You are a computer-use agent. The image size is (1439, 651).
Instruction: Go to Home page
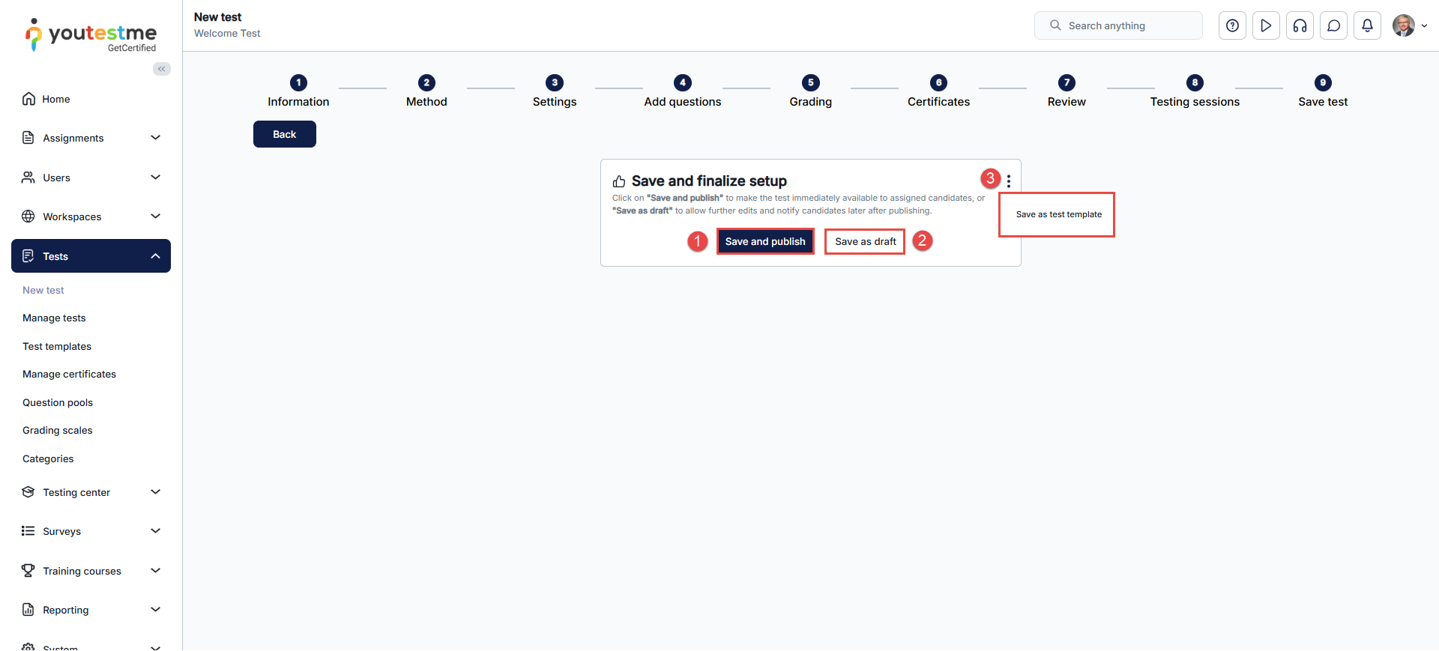coord(55,99)
